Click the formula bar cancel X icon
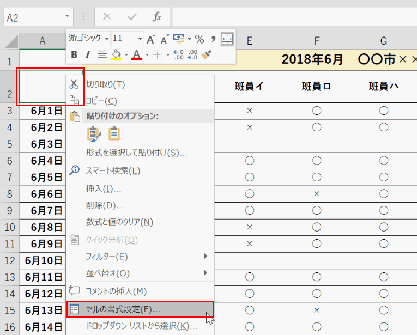The image size is (417, 335). [107, 17]
